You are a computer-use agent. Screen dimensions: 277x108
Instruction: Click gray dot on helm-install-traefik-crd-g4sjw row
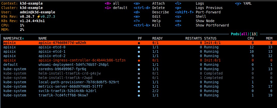click(139, 74)
